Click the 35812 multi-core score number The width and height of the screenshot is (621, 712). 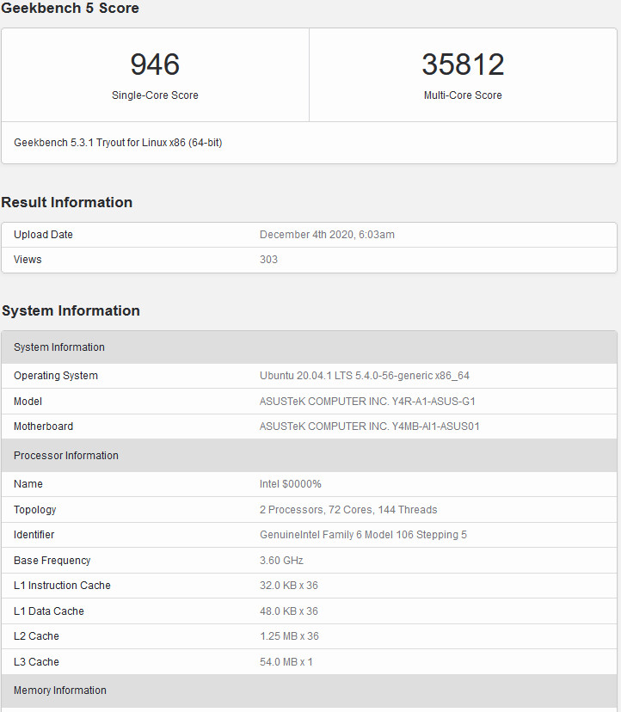click(463, 64)
